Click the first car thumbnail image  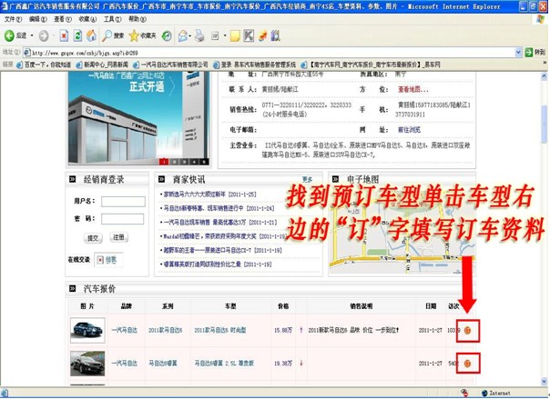coord(86,331)
